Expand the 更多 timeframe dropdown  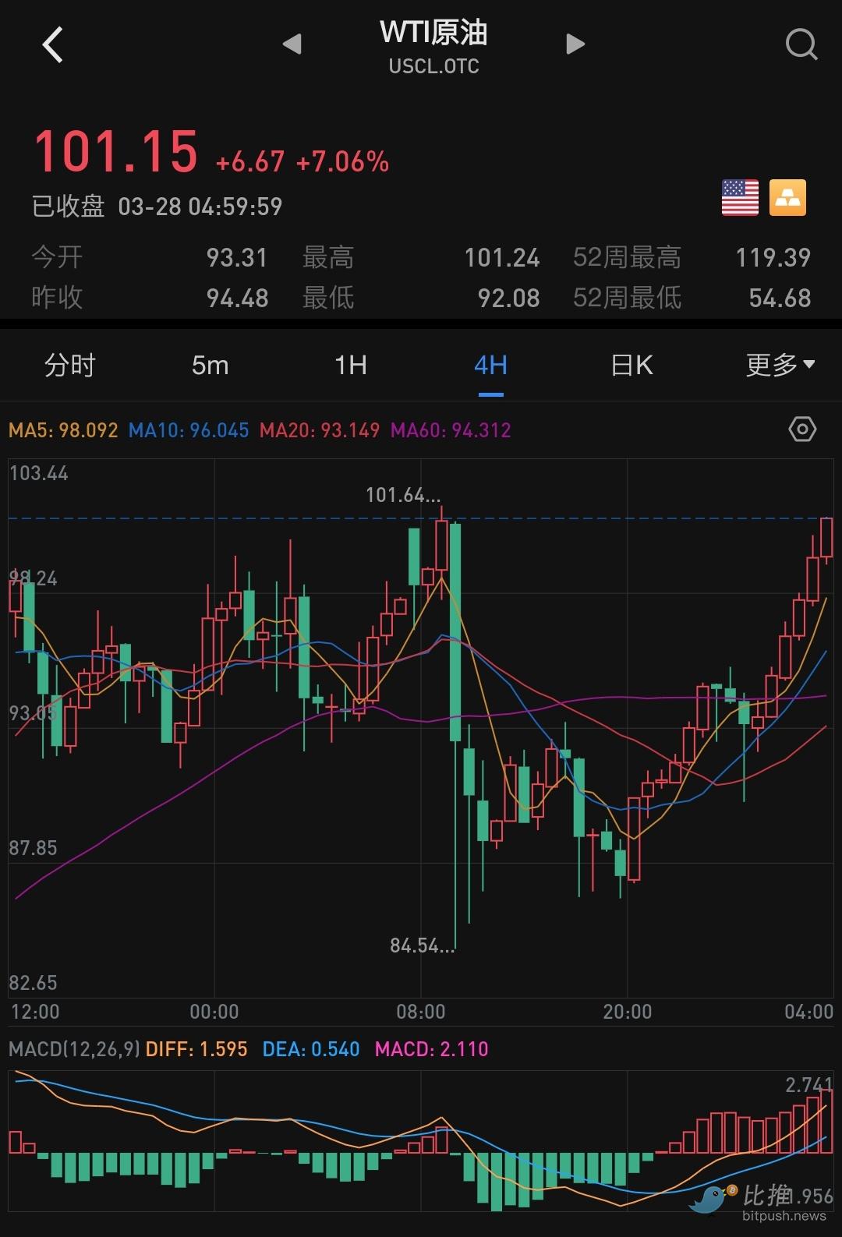[780, 365]
